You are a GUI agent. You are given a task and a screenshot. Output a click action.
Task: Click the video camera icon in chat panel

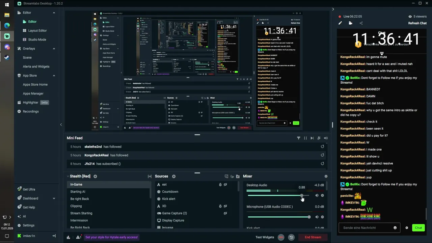pos(350,23)
